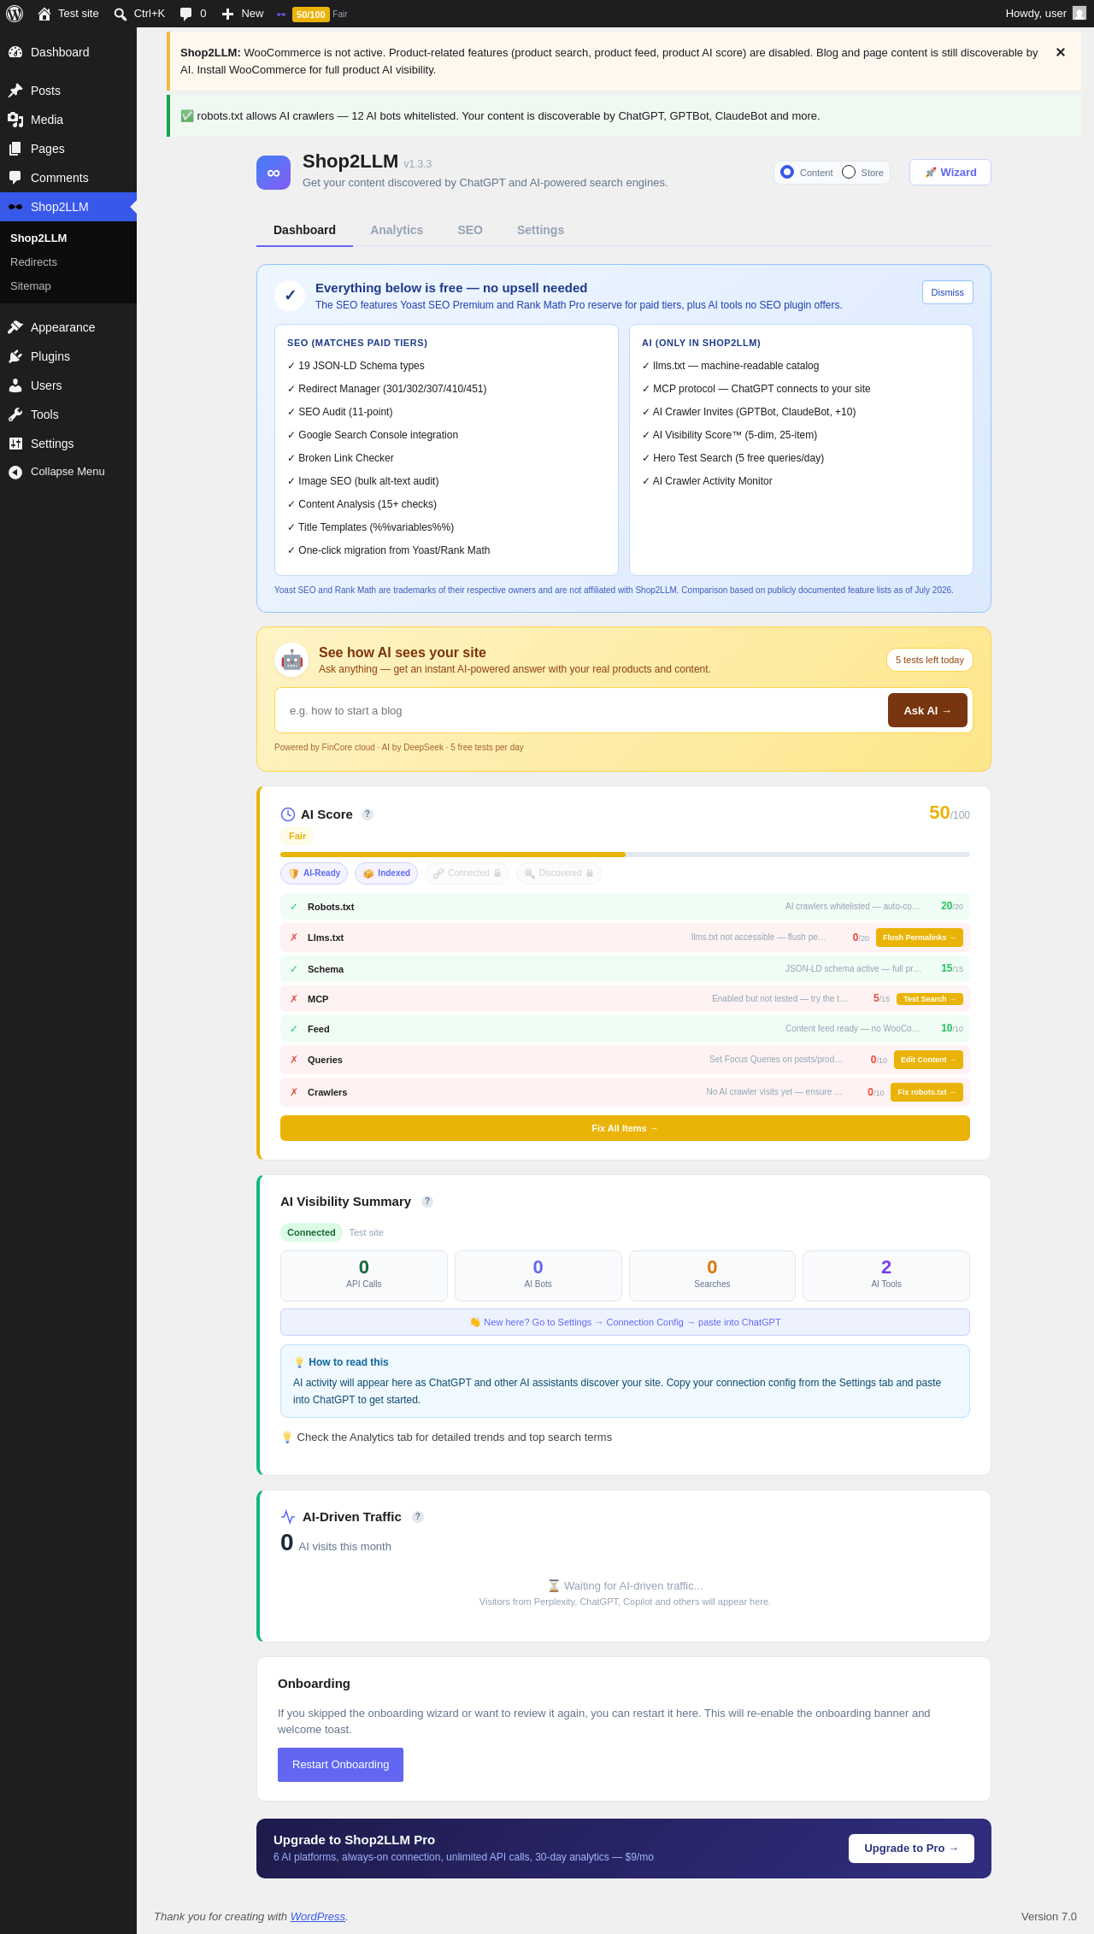Click the Shop2LLM infinity icon in the sidebar
The width and height of the screenshot is (1094, 1934).
(x=15, y=207)
